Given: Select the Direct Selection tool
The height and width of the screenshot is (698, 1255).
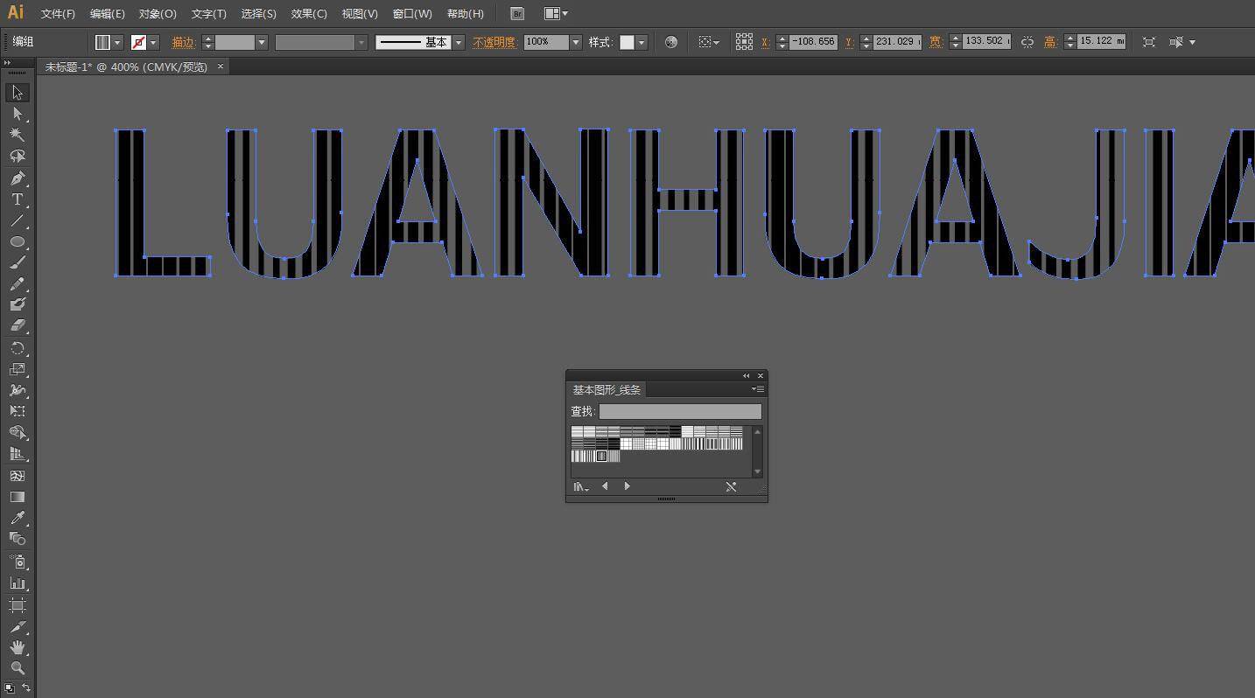Looking at the screenshot, I should (17, 114).
